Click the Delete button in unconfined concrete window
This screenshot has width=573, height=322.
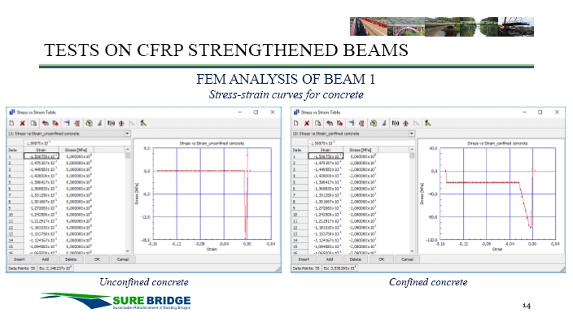[71, 259]
